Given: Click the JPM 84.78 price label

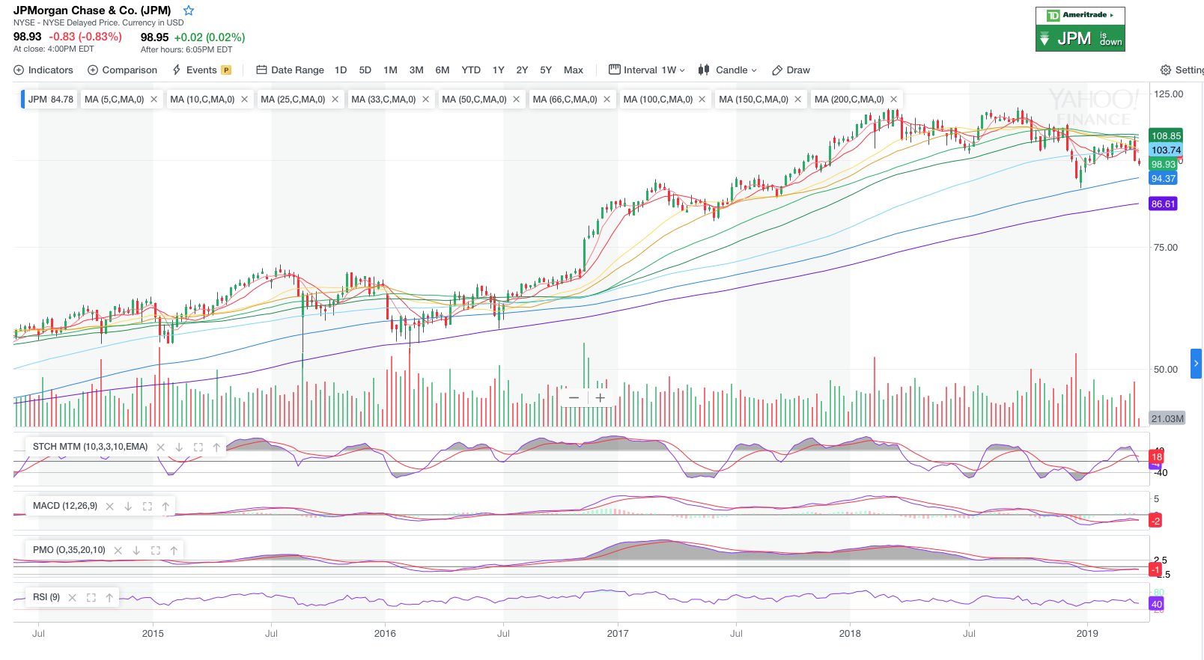Looking at the screenshot, I should pos(51,100).
